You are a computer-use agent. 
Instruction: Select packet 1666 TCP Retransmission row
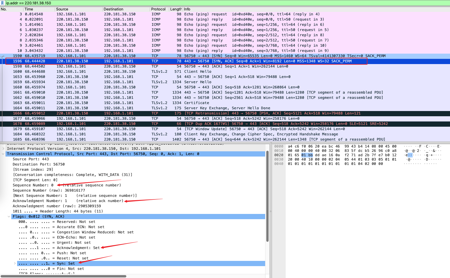(x=225, y=113)
